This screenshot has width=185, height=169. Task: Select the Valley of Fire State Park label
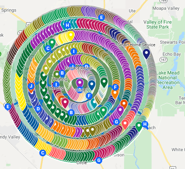click(x=158, y=25)
